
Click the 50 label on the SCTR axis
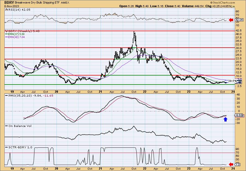[237, 156]
